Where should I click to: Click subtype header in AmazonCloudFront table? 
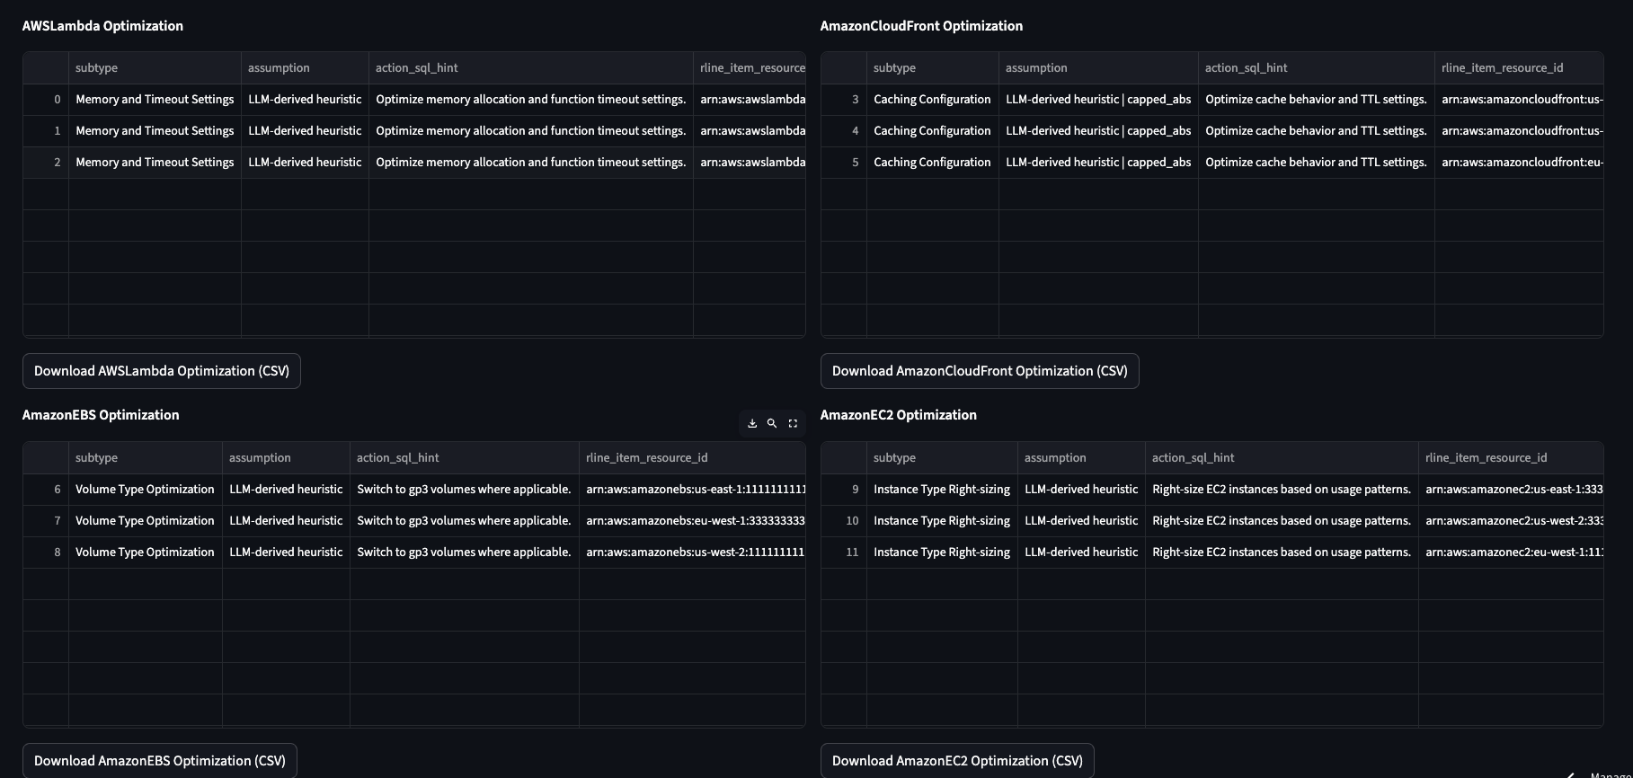pos(933,68)
